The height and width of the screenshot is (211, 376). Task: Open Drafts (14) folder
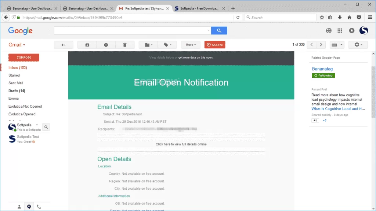[17, 91]
